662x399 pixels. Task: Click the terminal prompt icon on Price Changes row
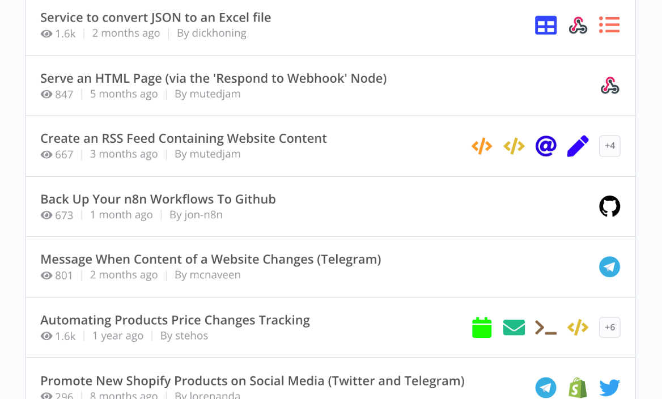tap(545, 328)
